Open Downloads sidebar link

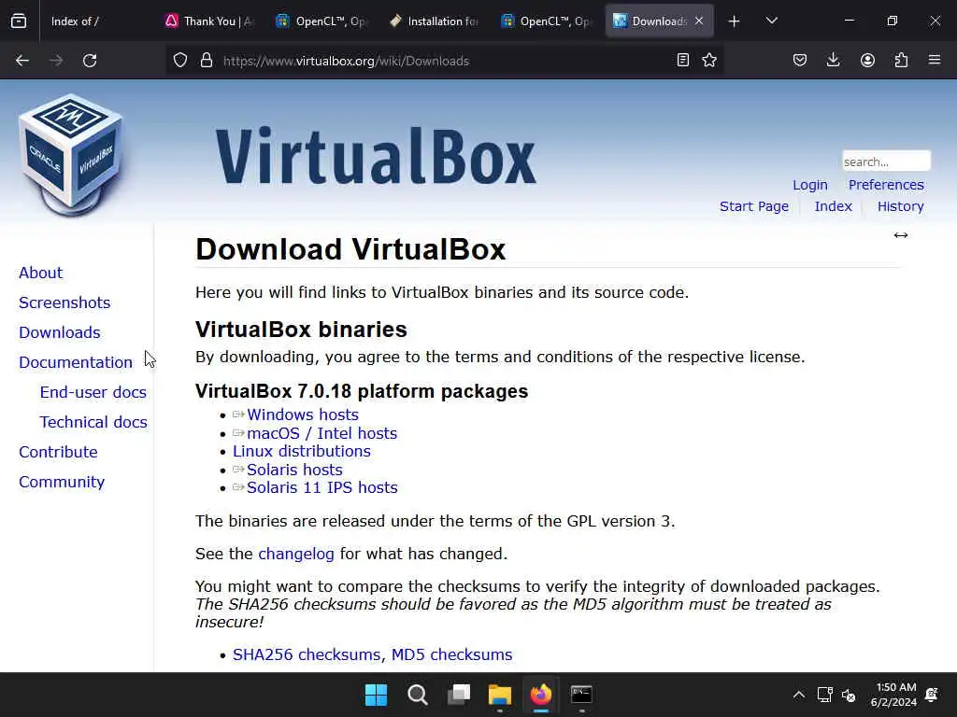click(x=59, y=332)
